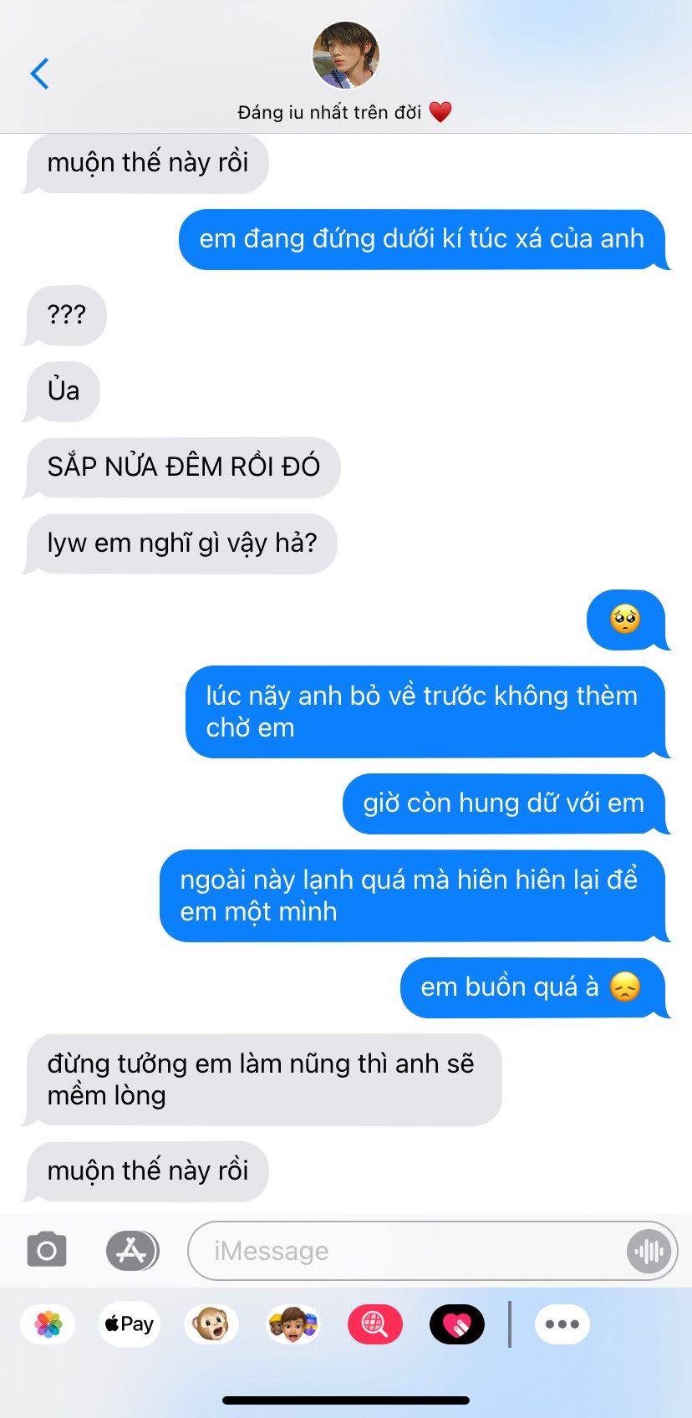Start audio message recording icon
Viewport: 692px width, 1418px height.
649,1251
